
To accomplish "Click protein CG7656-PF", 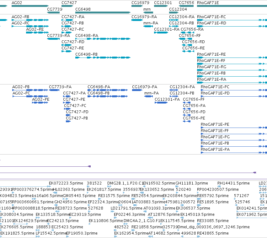I will click(194, 99).
